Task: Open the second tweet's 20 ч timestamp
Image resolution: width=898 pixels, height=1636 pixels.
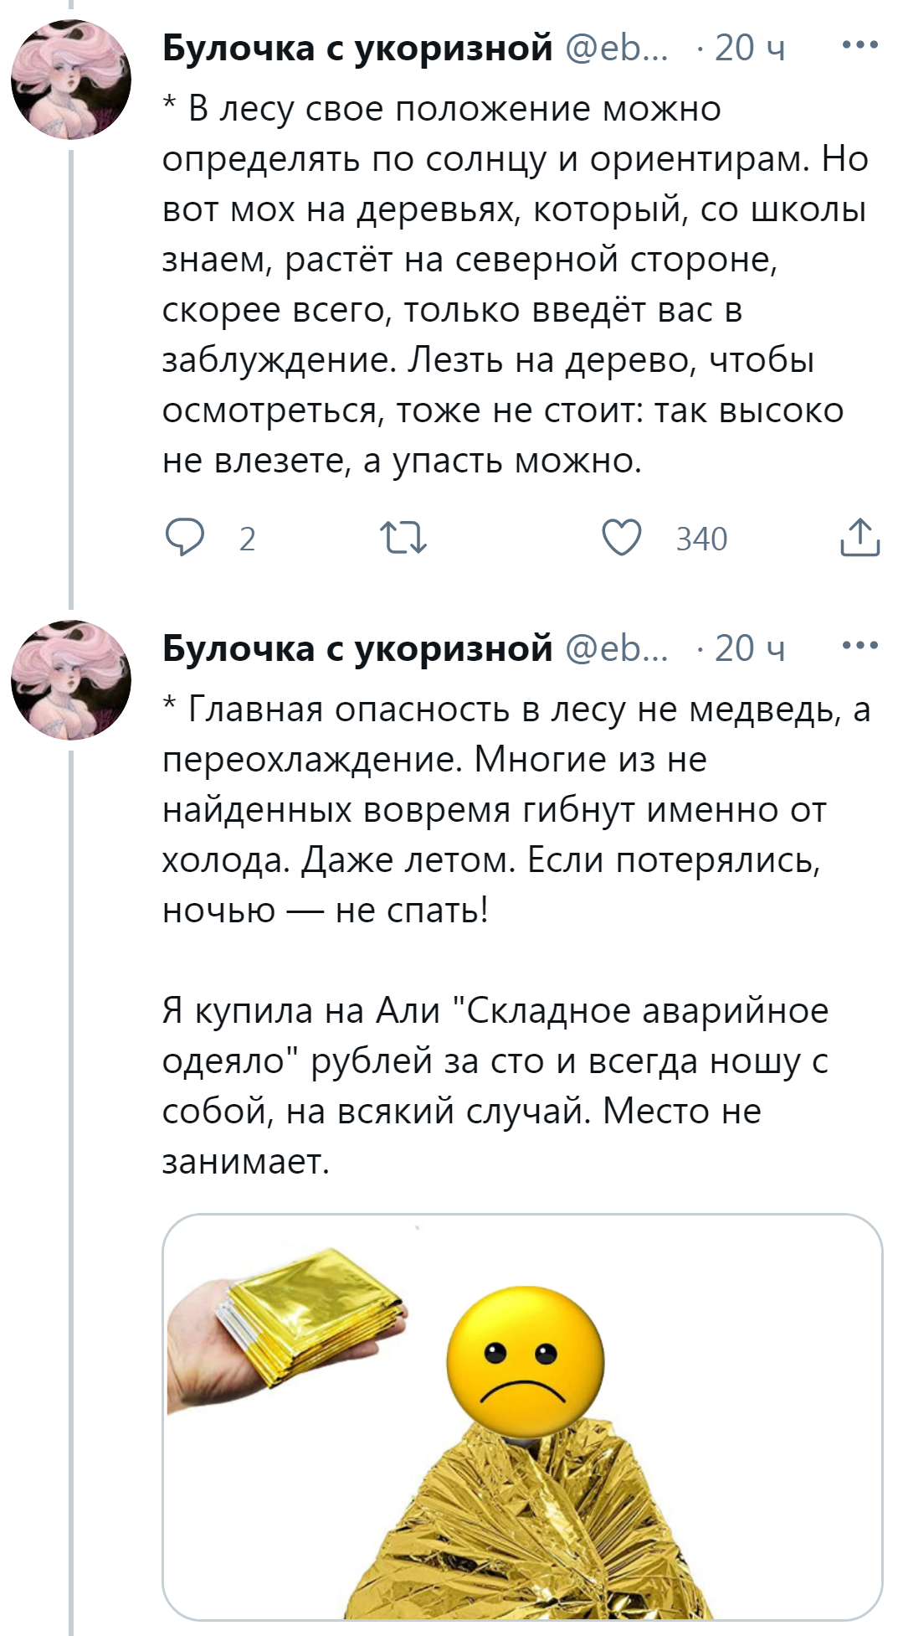Action: [750, 648]
